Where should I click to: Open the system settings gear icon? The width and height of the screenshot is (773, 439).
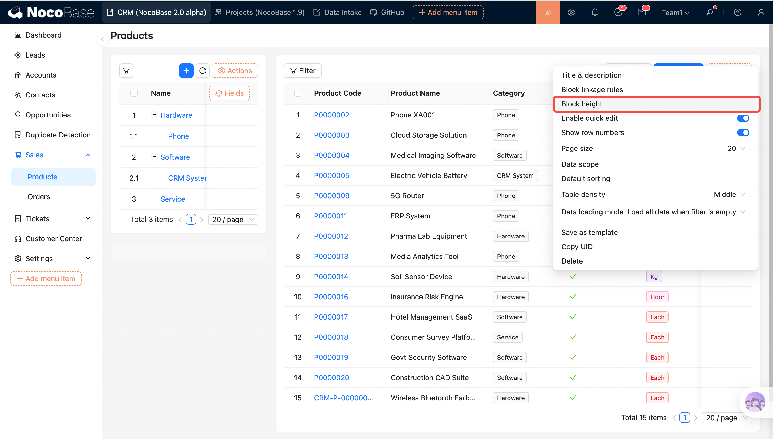coord(571,12)
